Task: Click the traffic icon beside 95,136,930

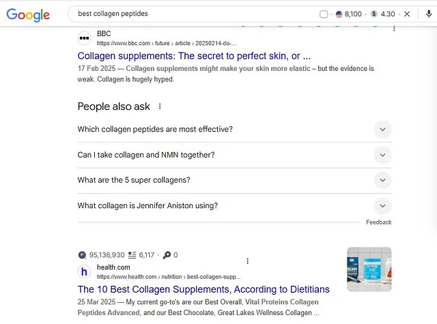Action: tap(82, 255)
